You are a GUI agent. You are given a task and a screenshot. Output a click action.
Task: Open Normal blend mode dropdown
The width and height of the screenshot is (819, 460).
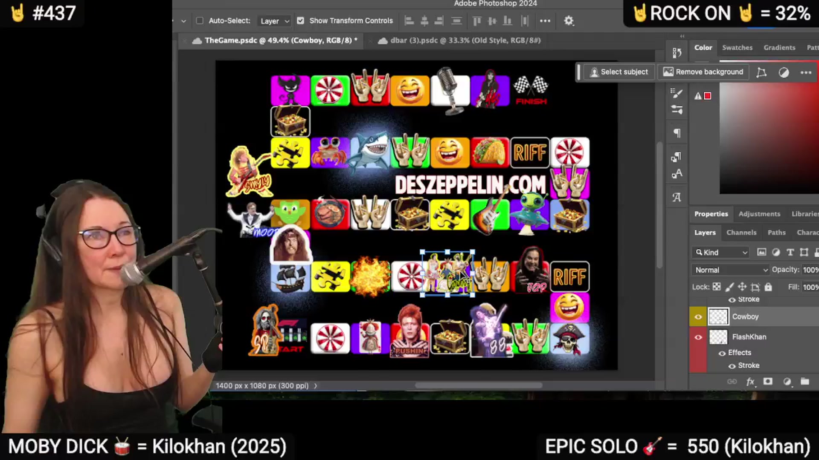tap(730, 270)
